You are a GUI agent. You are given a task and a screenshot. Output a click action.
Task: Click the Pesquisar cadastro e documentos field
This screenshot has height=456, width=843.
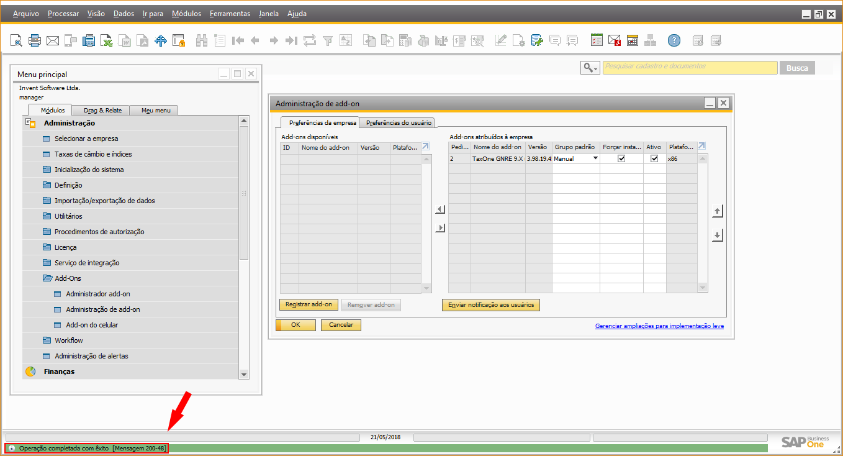coord(690,68)
